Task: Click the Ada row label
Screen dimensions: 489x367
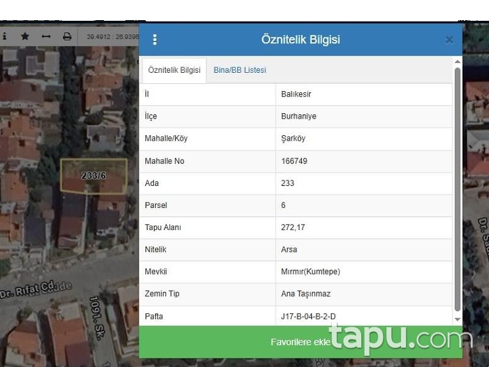Action: click(x=152, y=183)
